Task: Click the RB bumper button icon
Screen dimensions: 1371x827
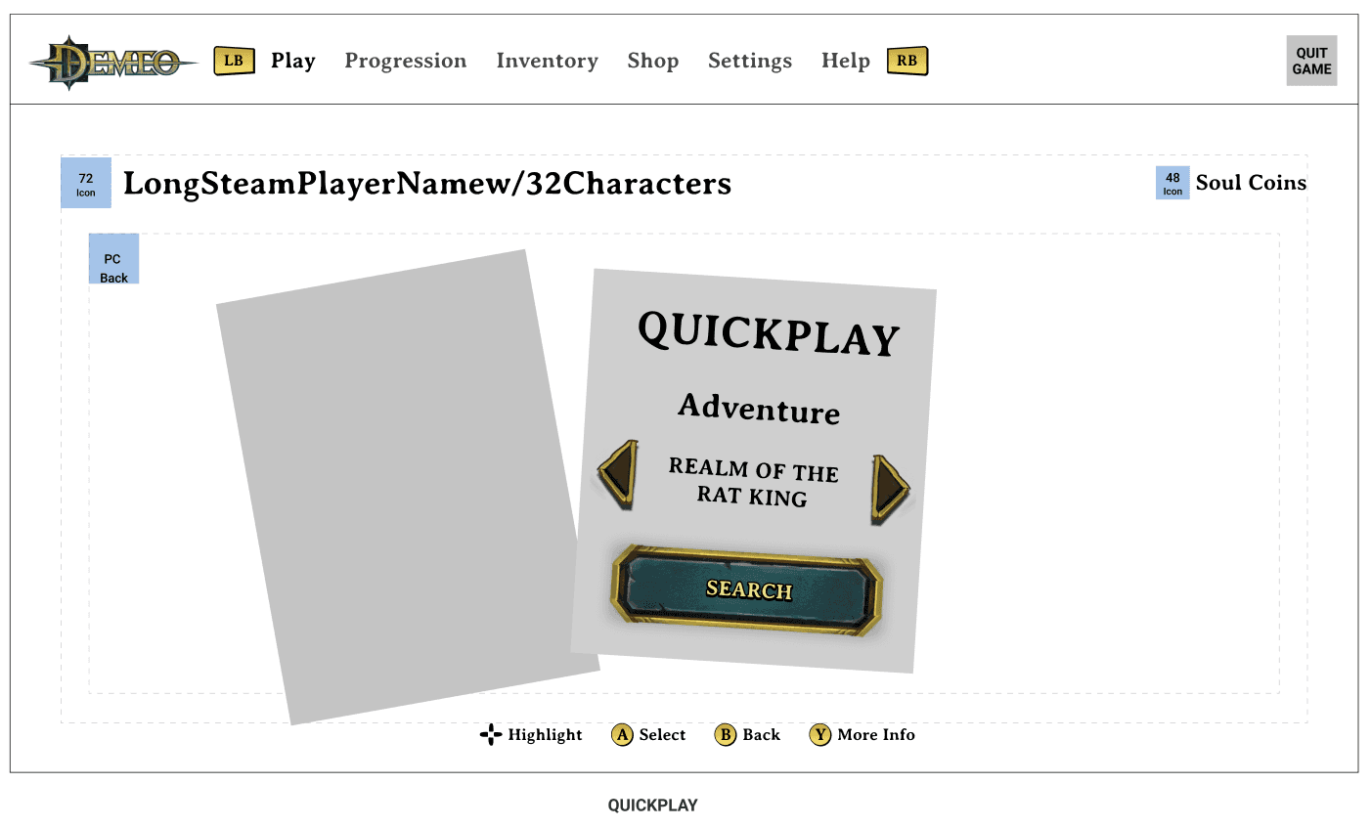Action: pos(907,61)
